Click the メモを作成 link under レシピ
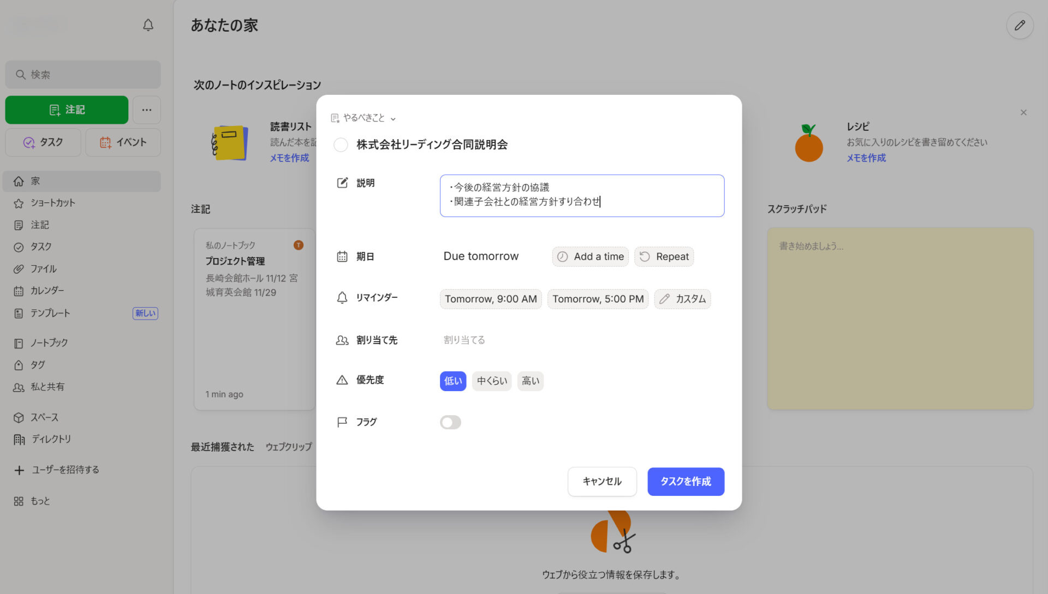 coord(866,158)
